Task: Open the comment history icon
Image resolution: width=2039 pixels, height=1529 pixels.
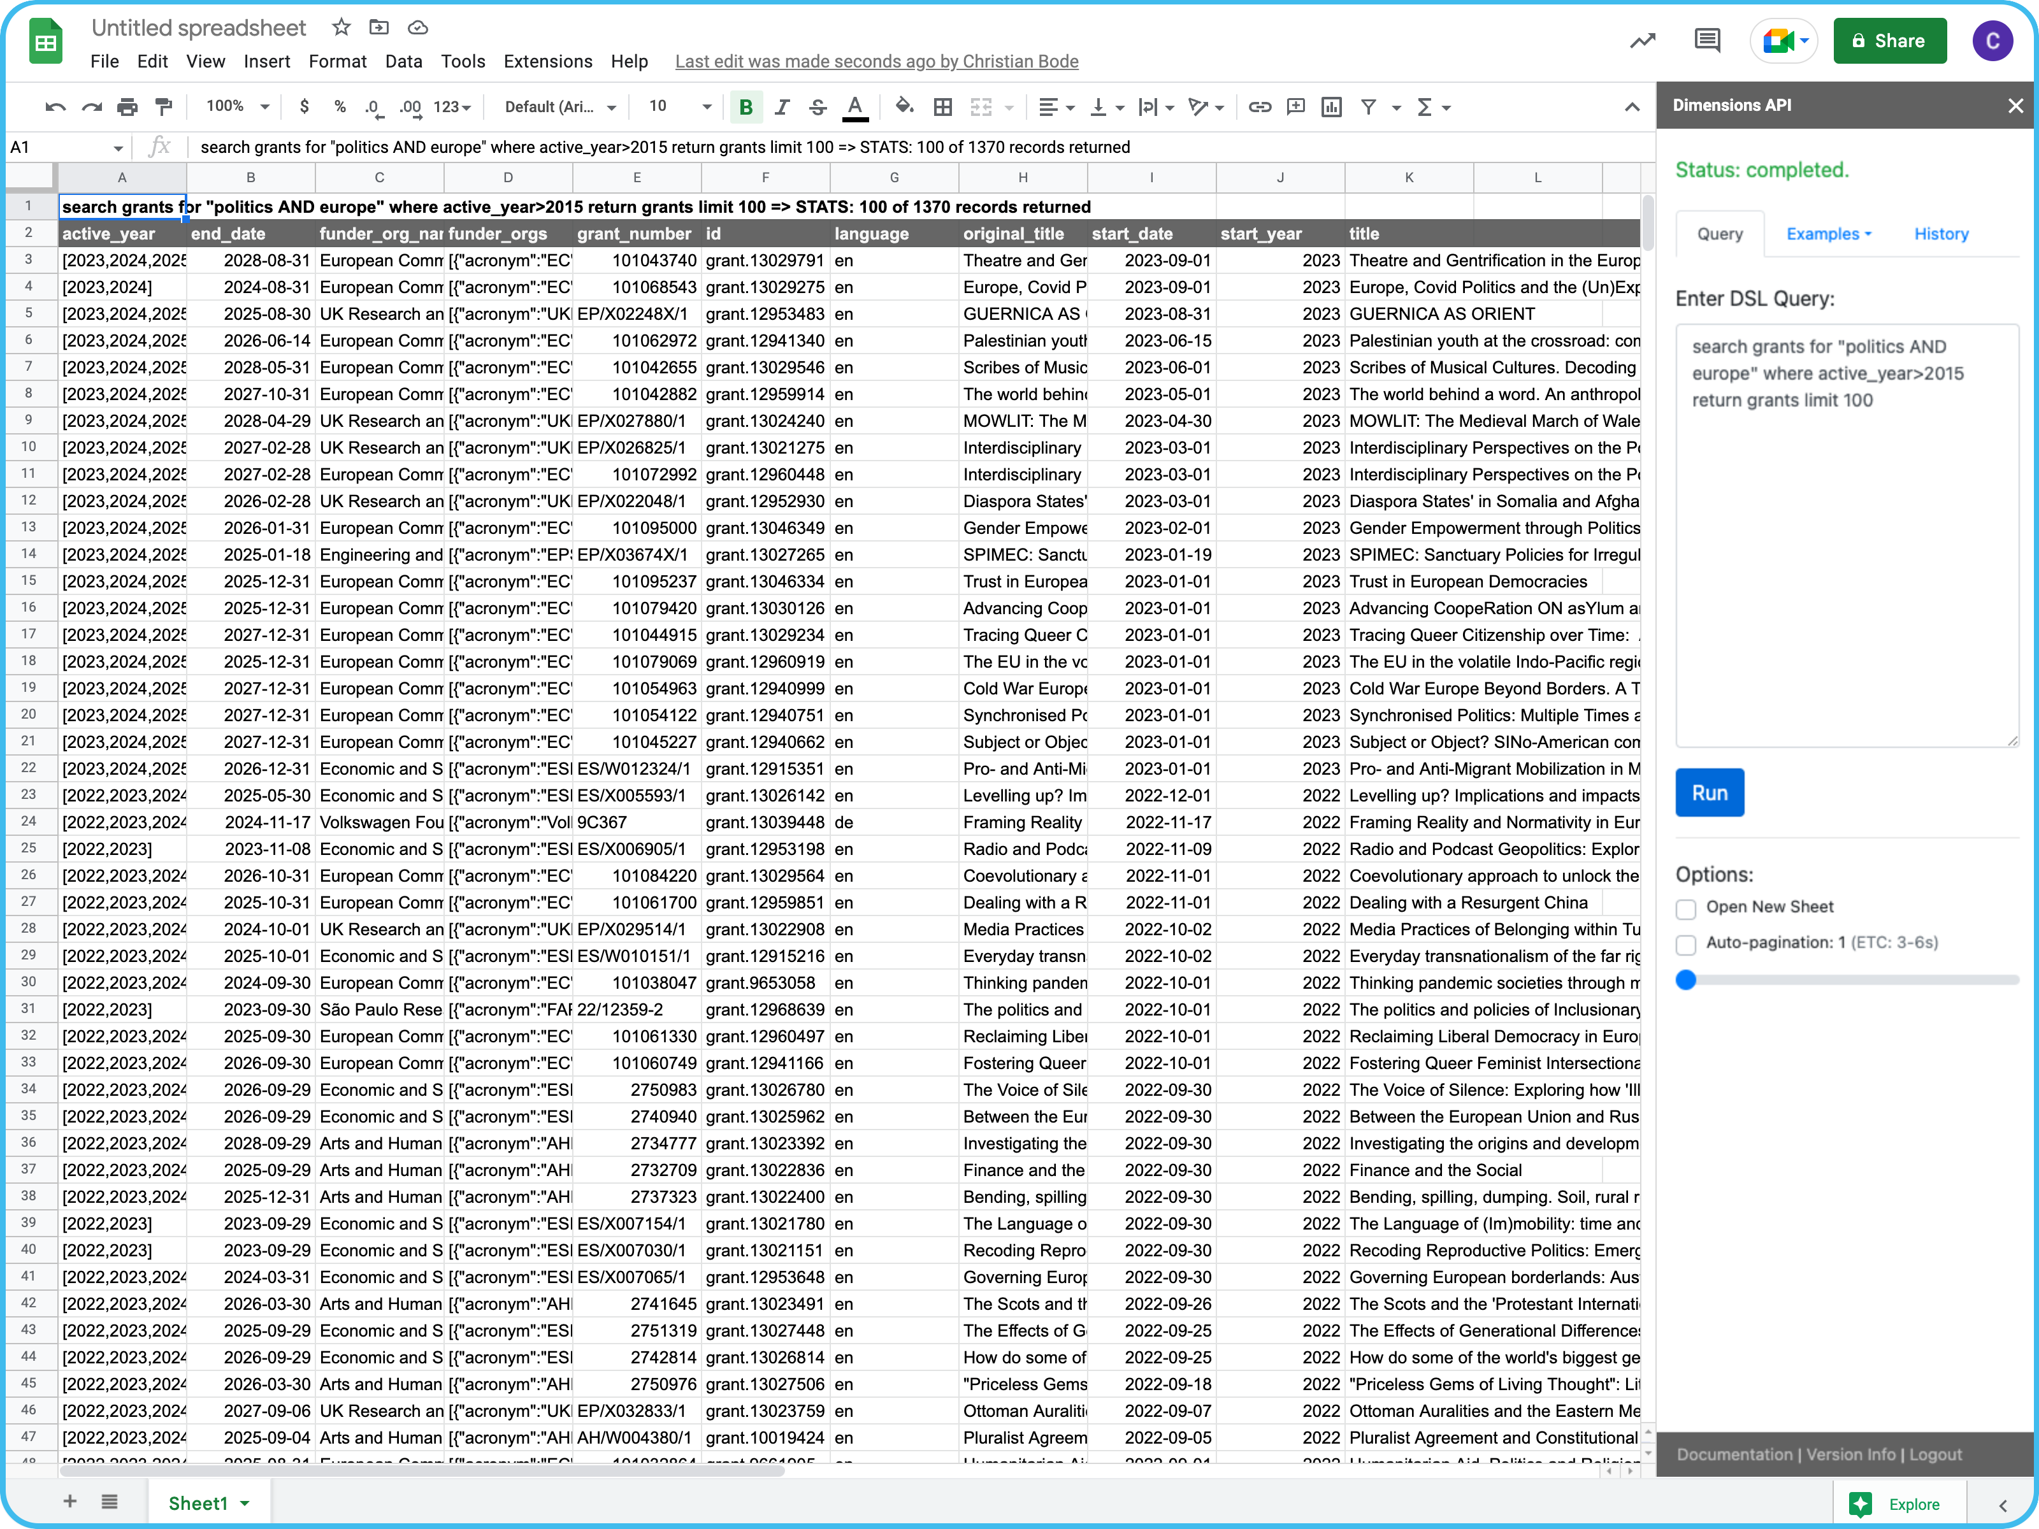Action: pos(1707,41)
